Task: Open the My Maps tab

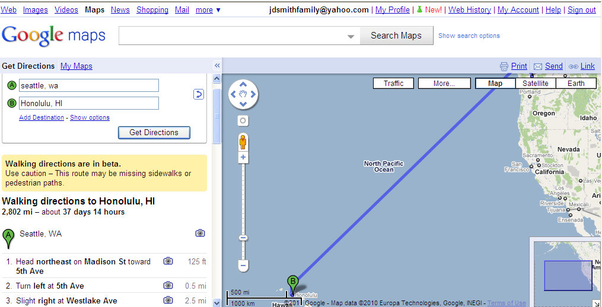Action: coord(77,66)
